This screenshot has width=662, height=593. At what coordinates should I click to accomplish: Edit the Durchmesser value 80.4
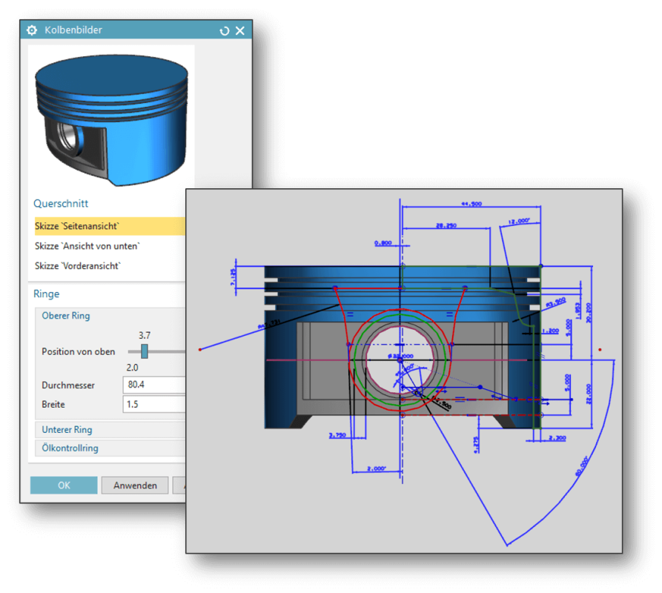pyautogui.click(x=148, y=385)
